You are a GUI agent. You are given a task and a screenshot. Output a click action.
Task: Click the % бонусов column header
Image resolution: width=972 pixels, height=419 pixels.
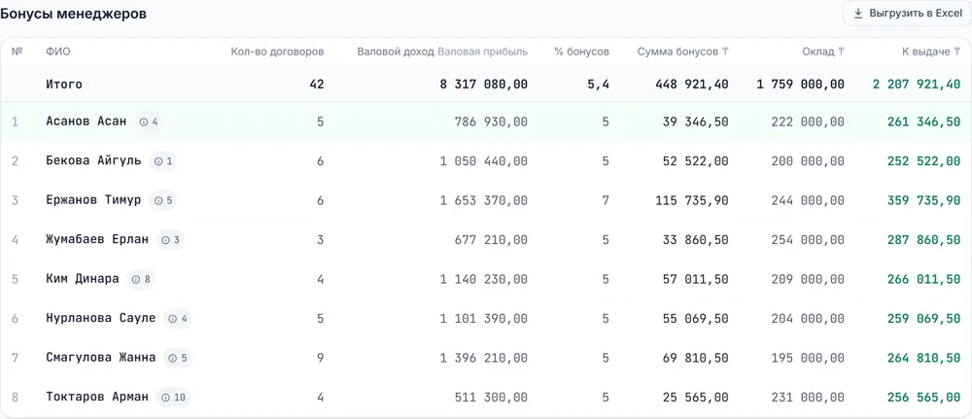point(581,52)
